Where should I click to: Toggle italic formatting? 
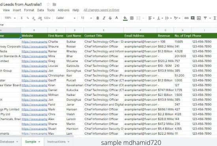[x=104, y=18]
